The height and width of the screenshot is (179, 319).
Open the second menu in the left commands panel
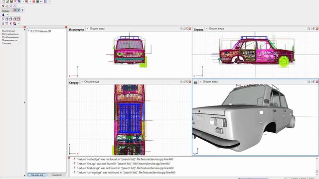[10, 34]
